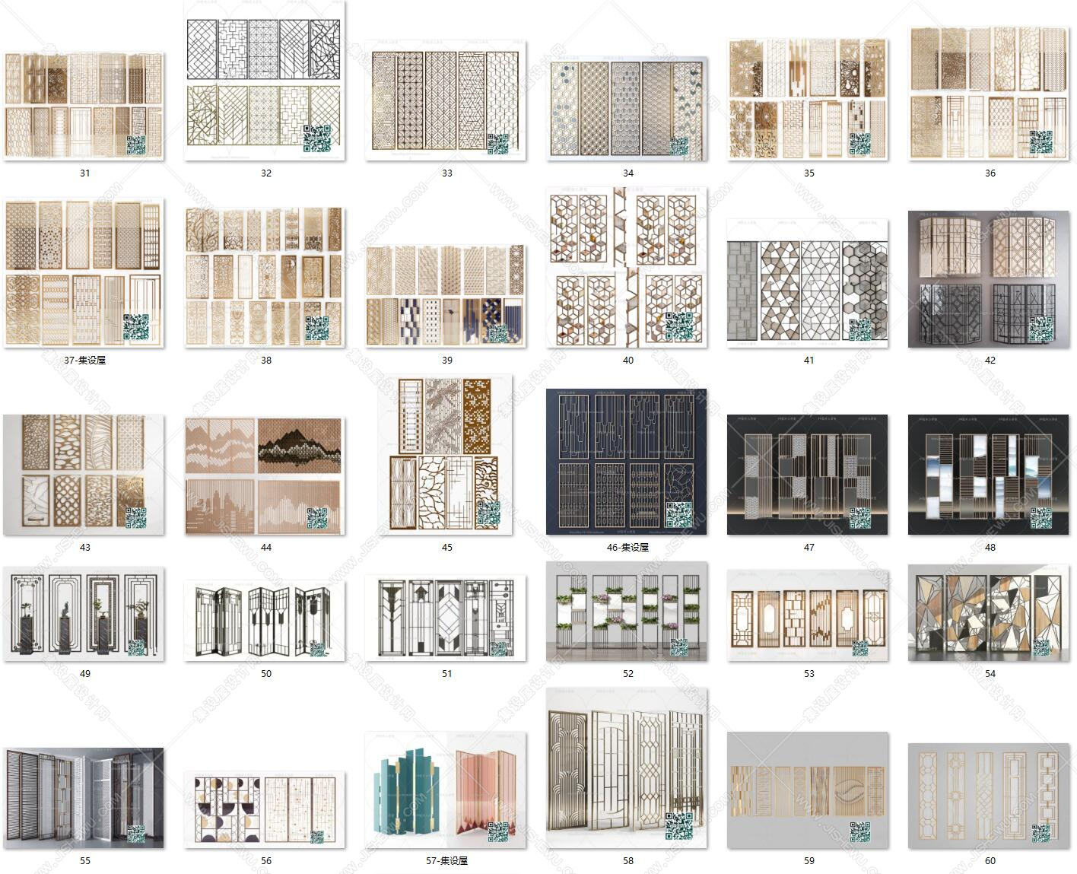Open thumbnail 40 with cube pattern partitions

coord(627,268)
